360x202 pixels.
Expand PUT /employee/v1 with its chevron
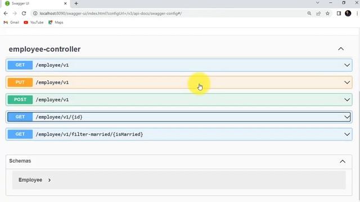point(347,82)
